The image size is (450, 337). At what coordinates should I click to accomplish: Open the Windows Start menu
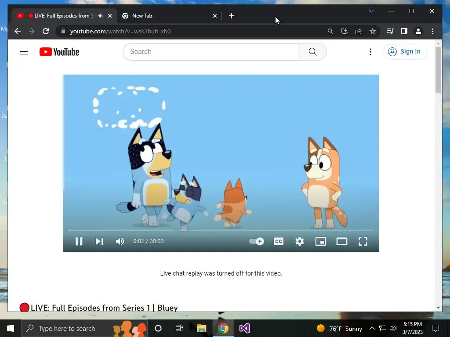[x=11, y=328]
